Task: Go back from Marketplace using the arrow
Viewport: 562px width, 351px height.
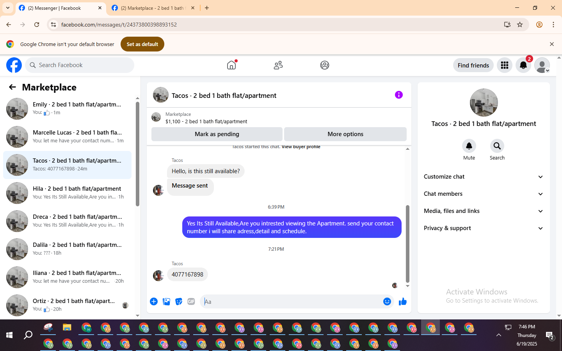Action: coord(12,87)
